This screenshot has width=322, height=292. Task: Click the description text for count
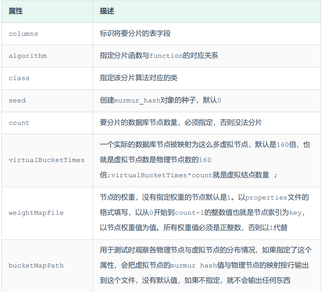point(181,123)
